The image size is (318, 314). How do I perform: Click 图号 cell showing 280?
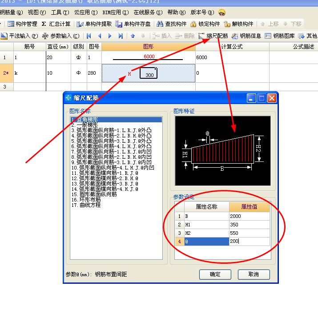point(94,73)
